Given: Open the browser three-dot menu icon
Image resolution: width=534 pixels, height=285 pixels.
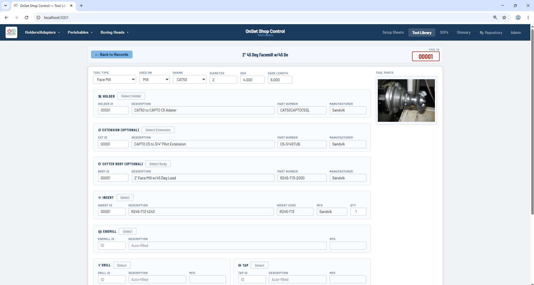Looking at the screenshot, I should 528,18.
